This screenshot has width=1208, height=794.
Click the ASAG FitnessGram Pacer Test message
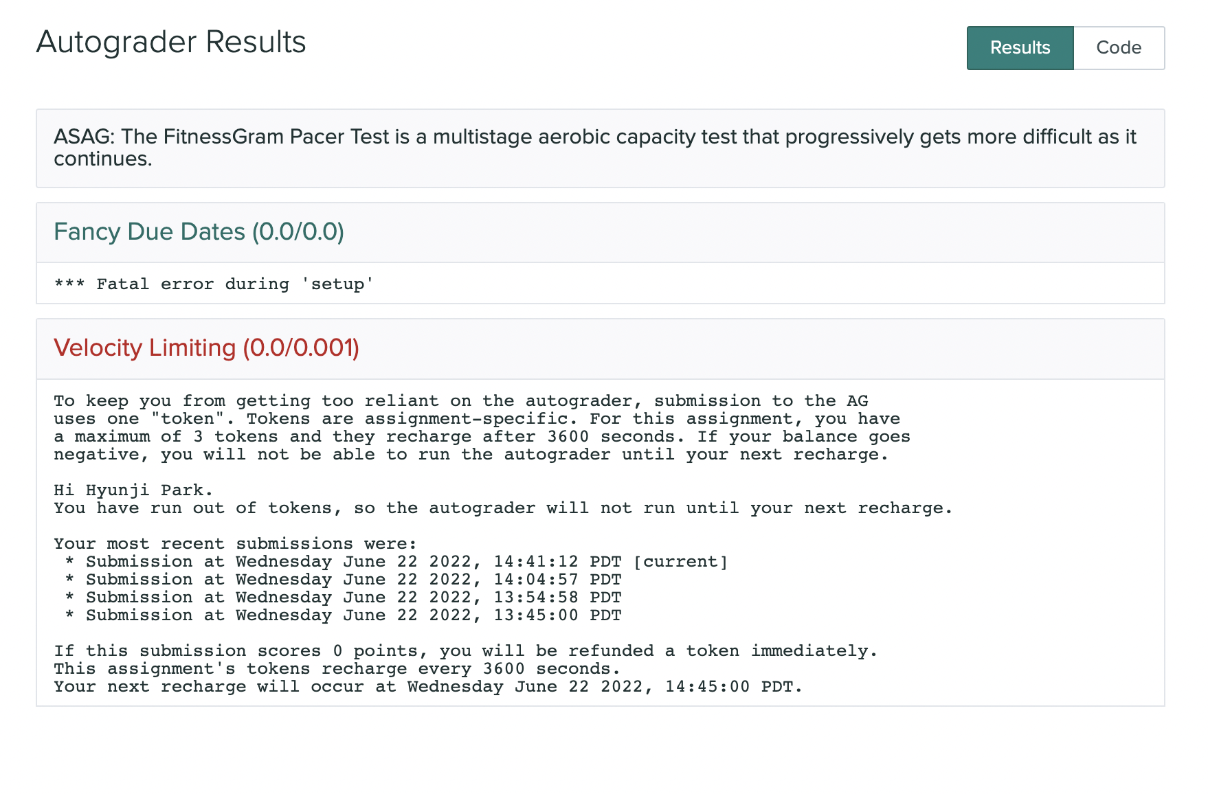(595, 148)
